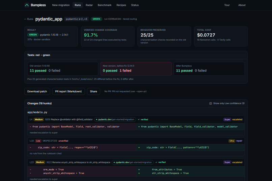Click the Super badge on L23 hunk

pos(227,162)
